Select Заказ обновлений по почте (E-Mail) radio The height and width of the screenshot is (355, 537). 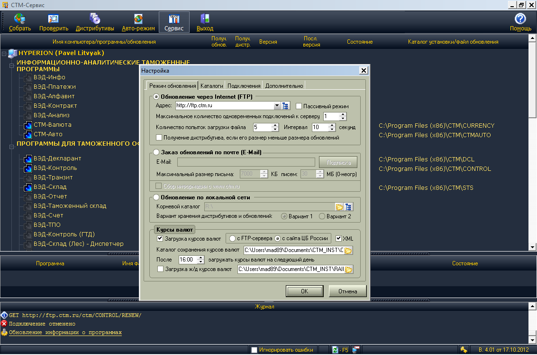point(156,152)
